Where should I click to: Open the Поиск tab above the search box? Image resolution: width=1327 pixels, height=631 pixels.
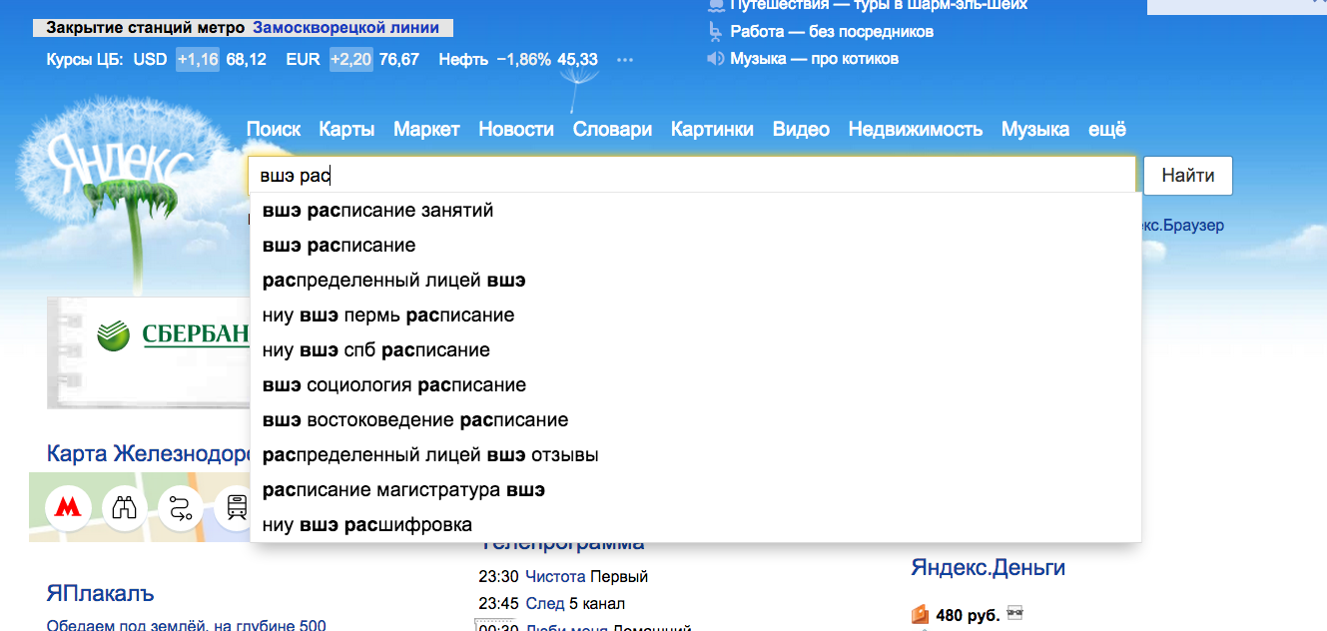[x=274, y=129]
